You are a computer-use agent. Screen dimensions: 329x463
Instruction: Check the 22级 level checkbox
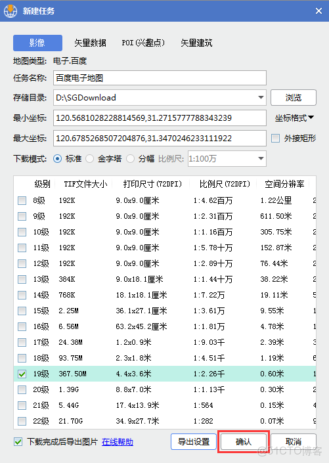(22, 421)
